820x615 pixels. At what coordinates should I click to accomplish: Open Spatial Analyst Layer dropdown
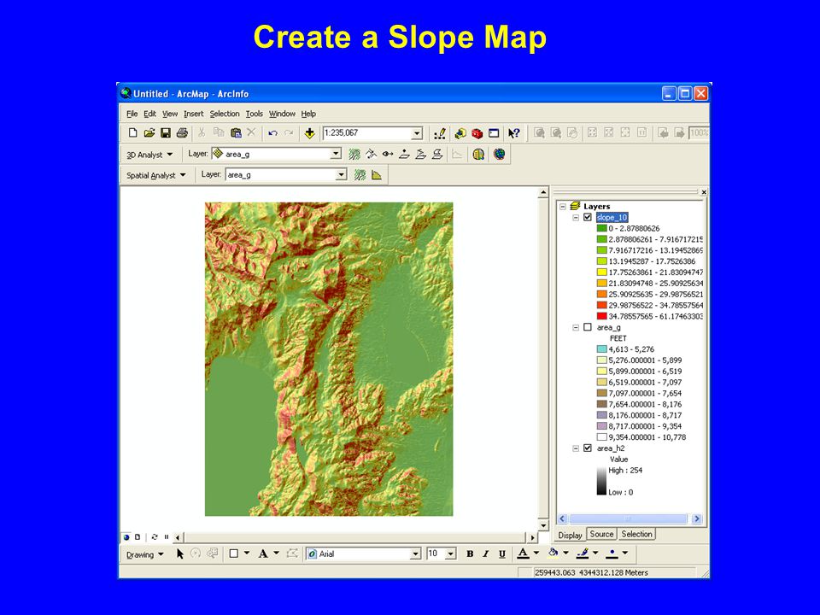click(341, 174)
